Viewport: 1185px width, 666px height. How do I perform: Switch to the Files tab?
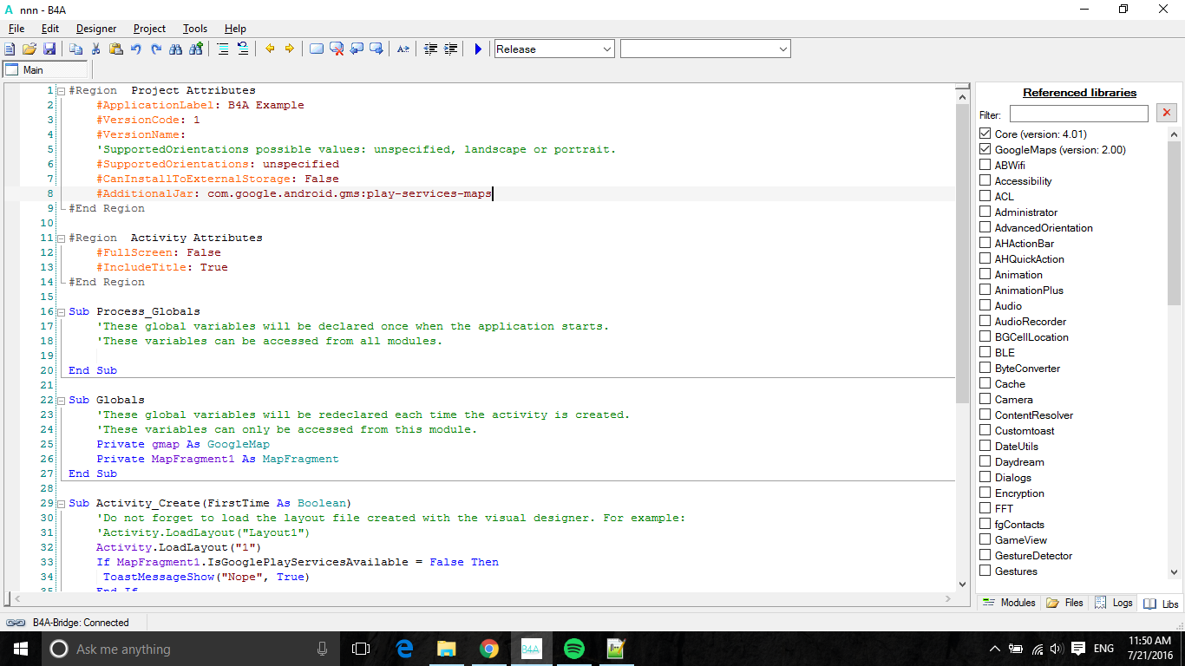1065,603
